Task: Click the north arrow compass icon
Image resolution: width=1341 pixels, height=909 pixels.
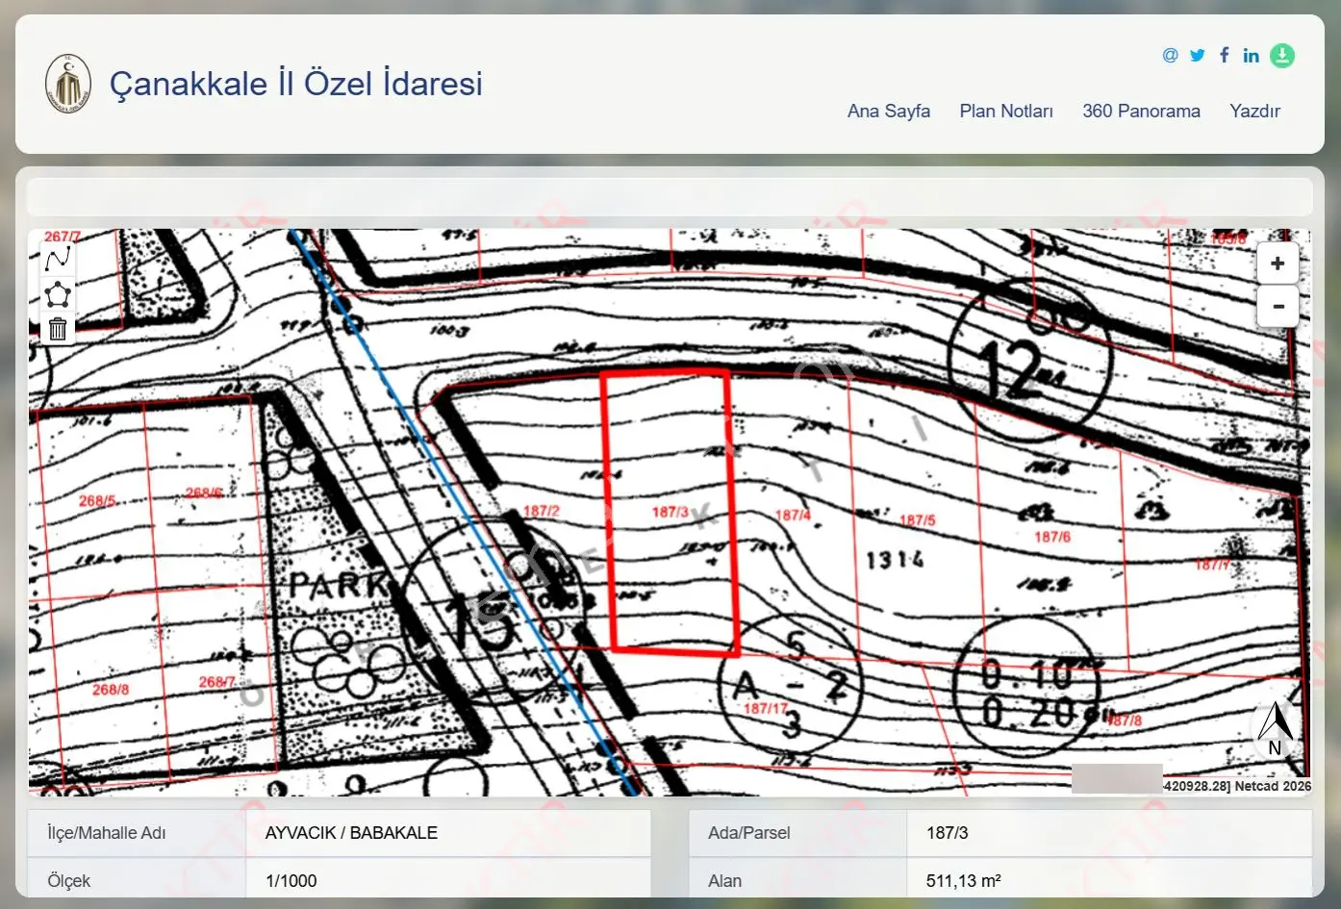Action: pyautogui.click(x=1276, y=728)
